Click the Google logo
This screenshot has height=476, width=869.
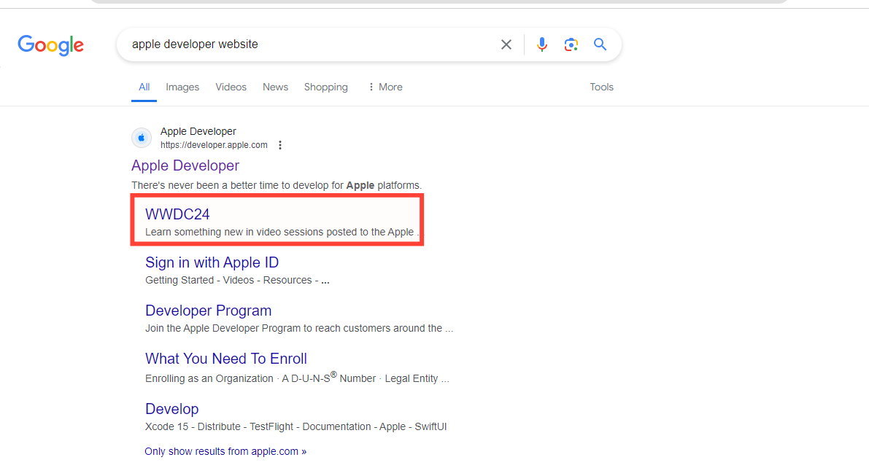coord(50,45)
